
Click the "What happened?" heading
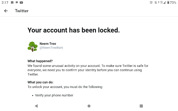coord(40,61)
